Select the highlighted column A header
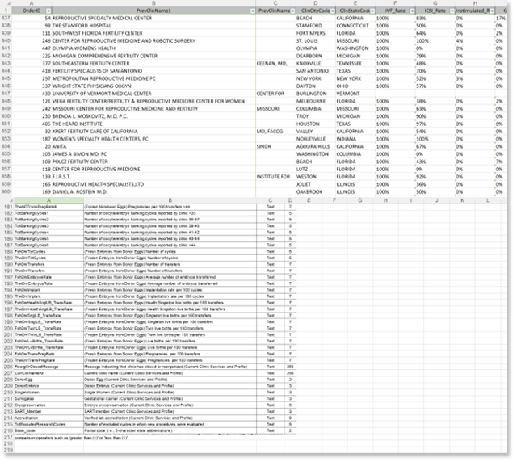517x462 pixels. pyautogui.click(x=48, y=201)
